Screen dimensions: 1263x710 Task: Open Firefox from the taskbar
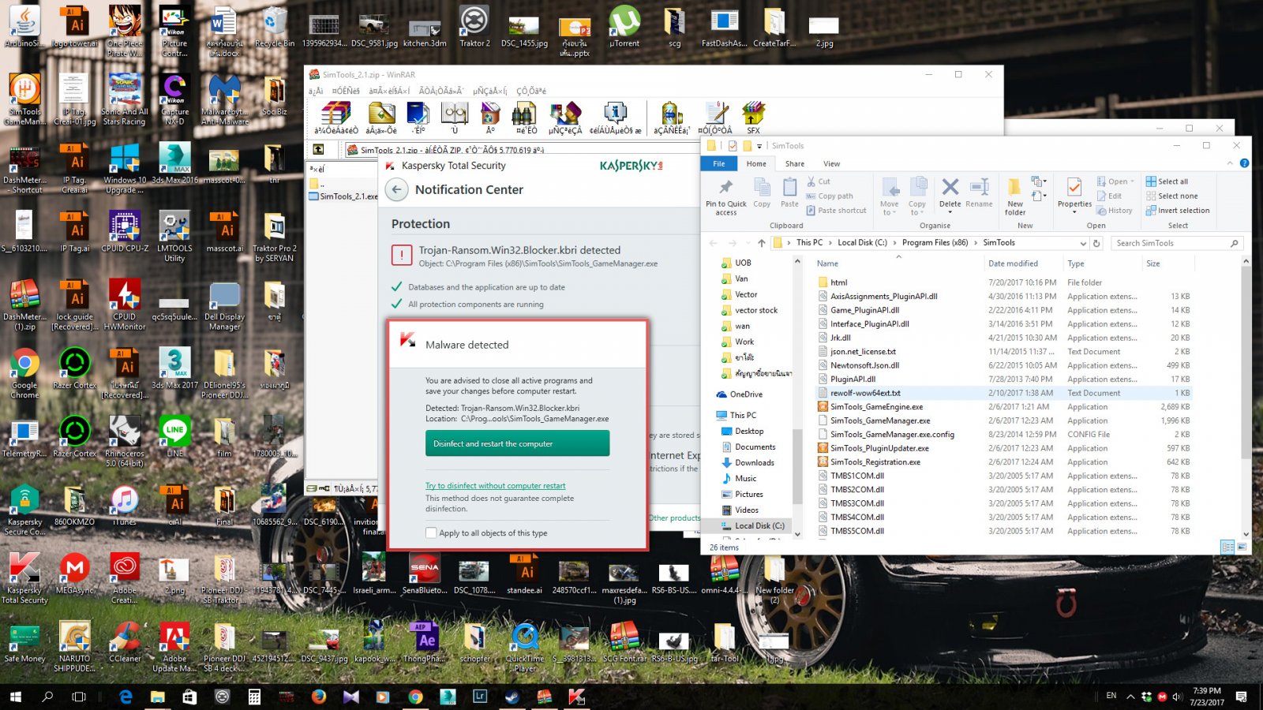coord(319,697)
